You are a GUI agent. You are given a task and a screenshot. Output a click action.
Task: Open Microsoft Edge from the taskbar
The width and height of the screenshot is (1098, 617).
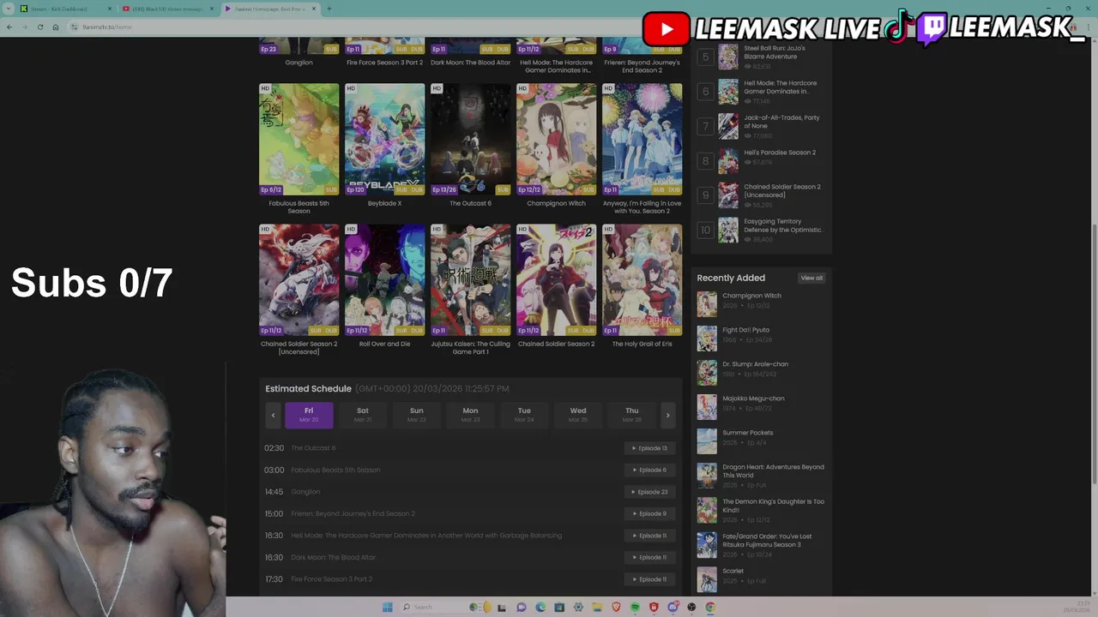[x=540, y=607]
